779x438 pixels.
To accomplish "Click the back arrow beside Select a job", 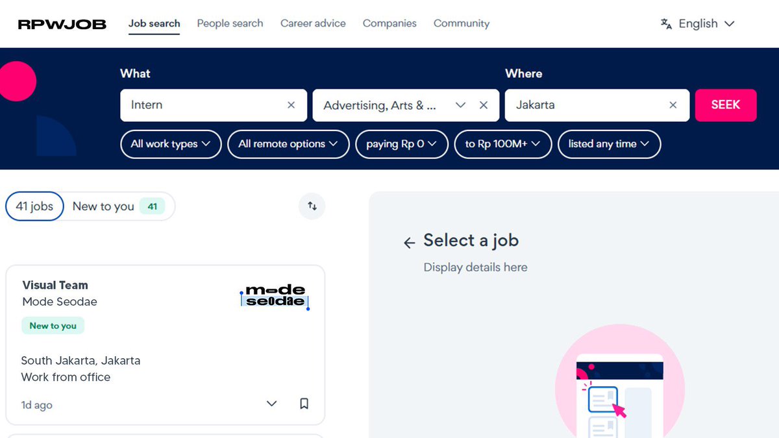I will coord(409,243).
